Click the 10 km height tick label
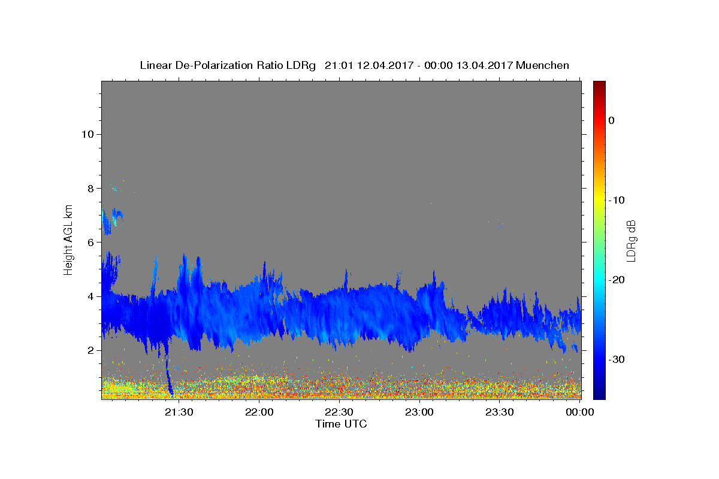 coord(87,134)
